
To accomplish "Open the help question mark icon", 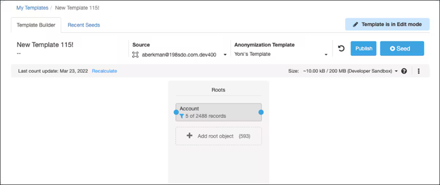I will (404, 71).
